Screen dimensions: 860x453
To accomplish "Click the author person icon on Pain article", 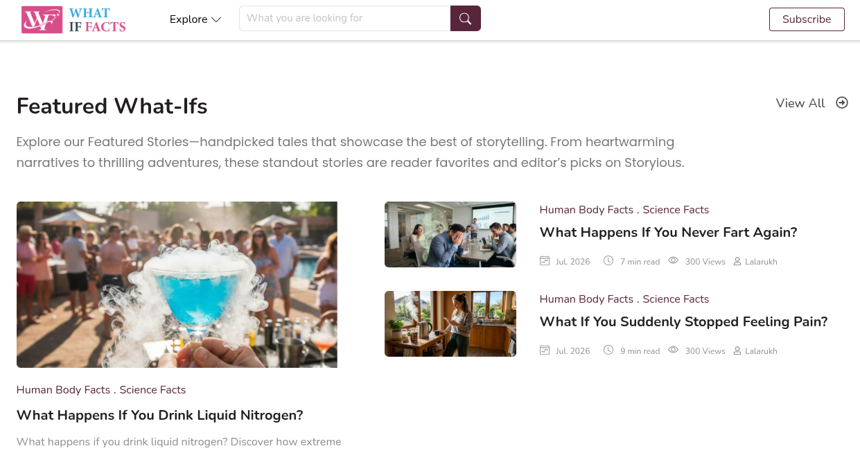I will click(737, 350).
